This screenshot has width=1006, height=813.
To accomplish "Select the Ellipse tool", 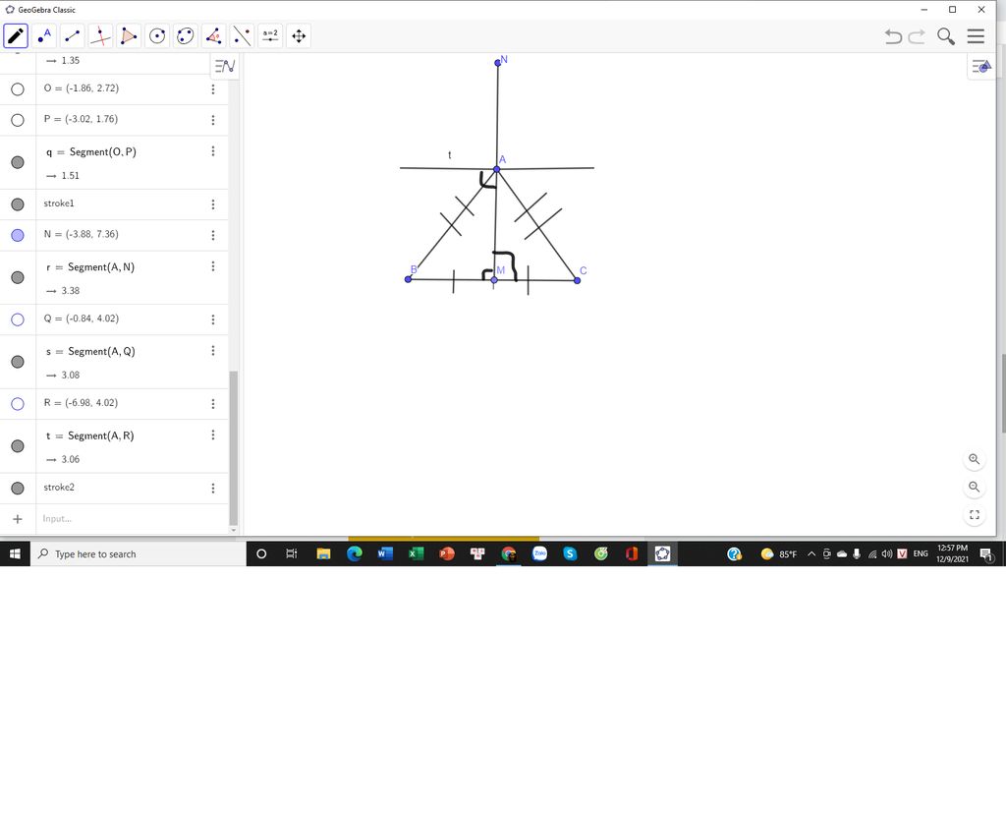I will (x=186, y=36).
